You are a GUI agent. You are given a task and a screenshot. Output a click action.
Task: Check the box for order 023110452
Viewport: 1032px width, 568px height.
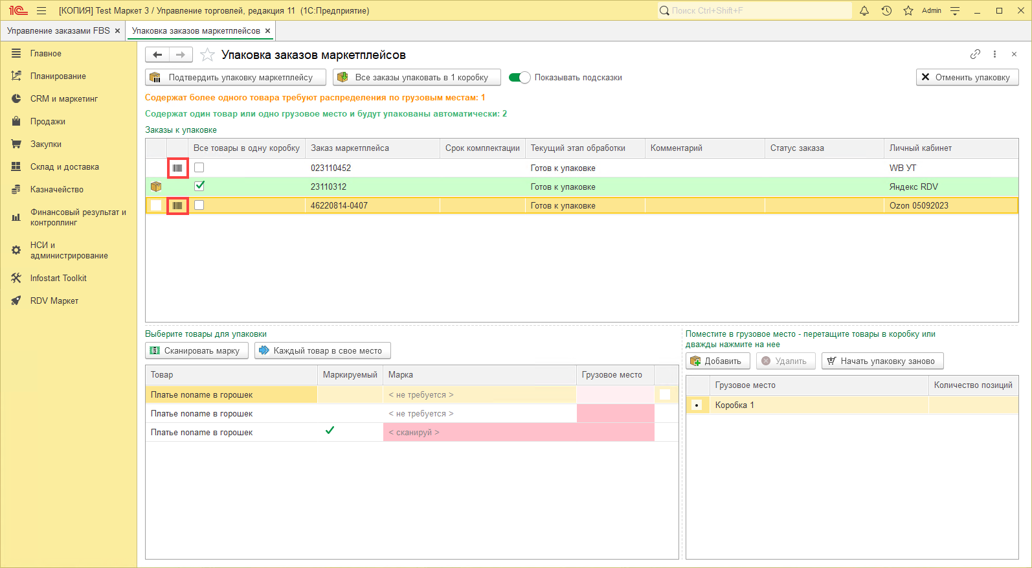coord(199,168)
